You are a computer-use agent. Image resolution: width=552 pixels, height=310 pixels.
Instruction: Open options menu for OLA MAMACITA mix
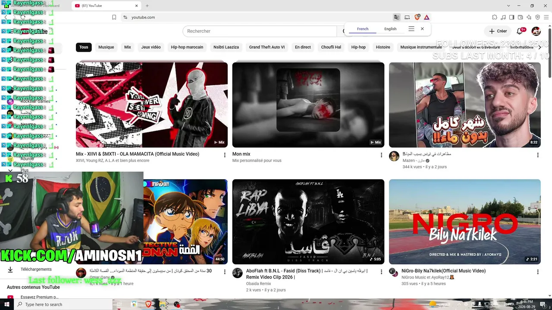coord(225,155)
